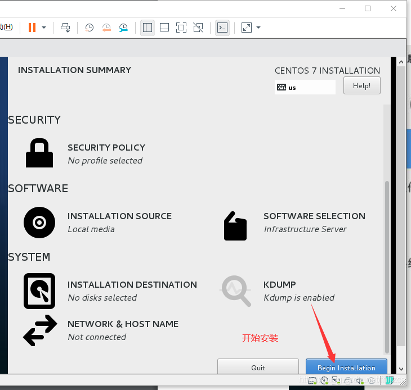Screen dimensions: 411x390
Task: Click the us keyboard layout indicator
Action: tap(305, 87)
